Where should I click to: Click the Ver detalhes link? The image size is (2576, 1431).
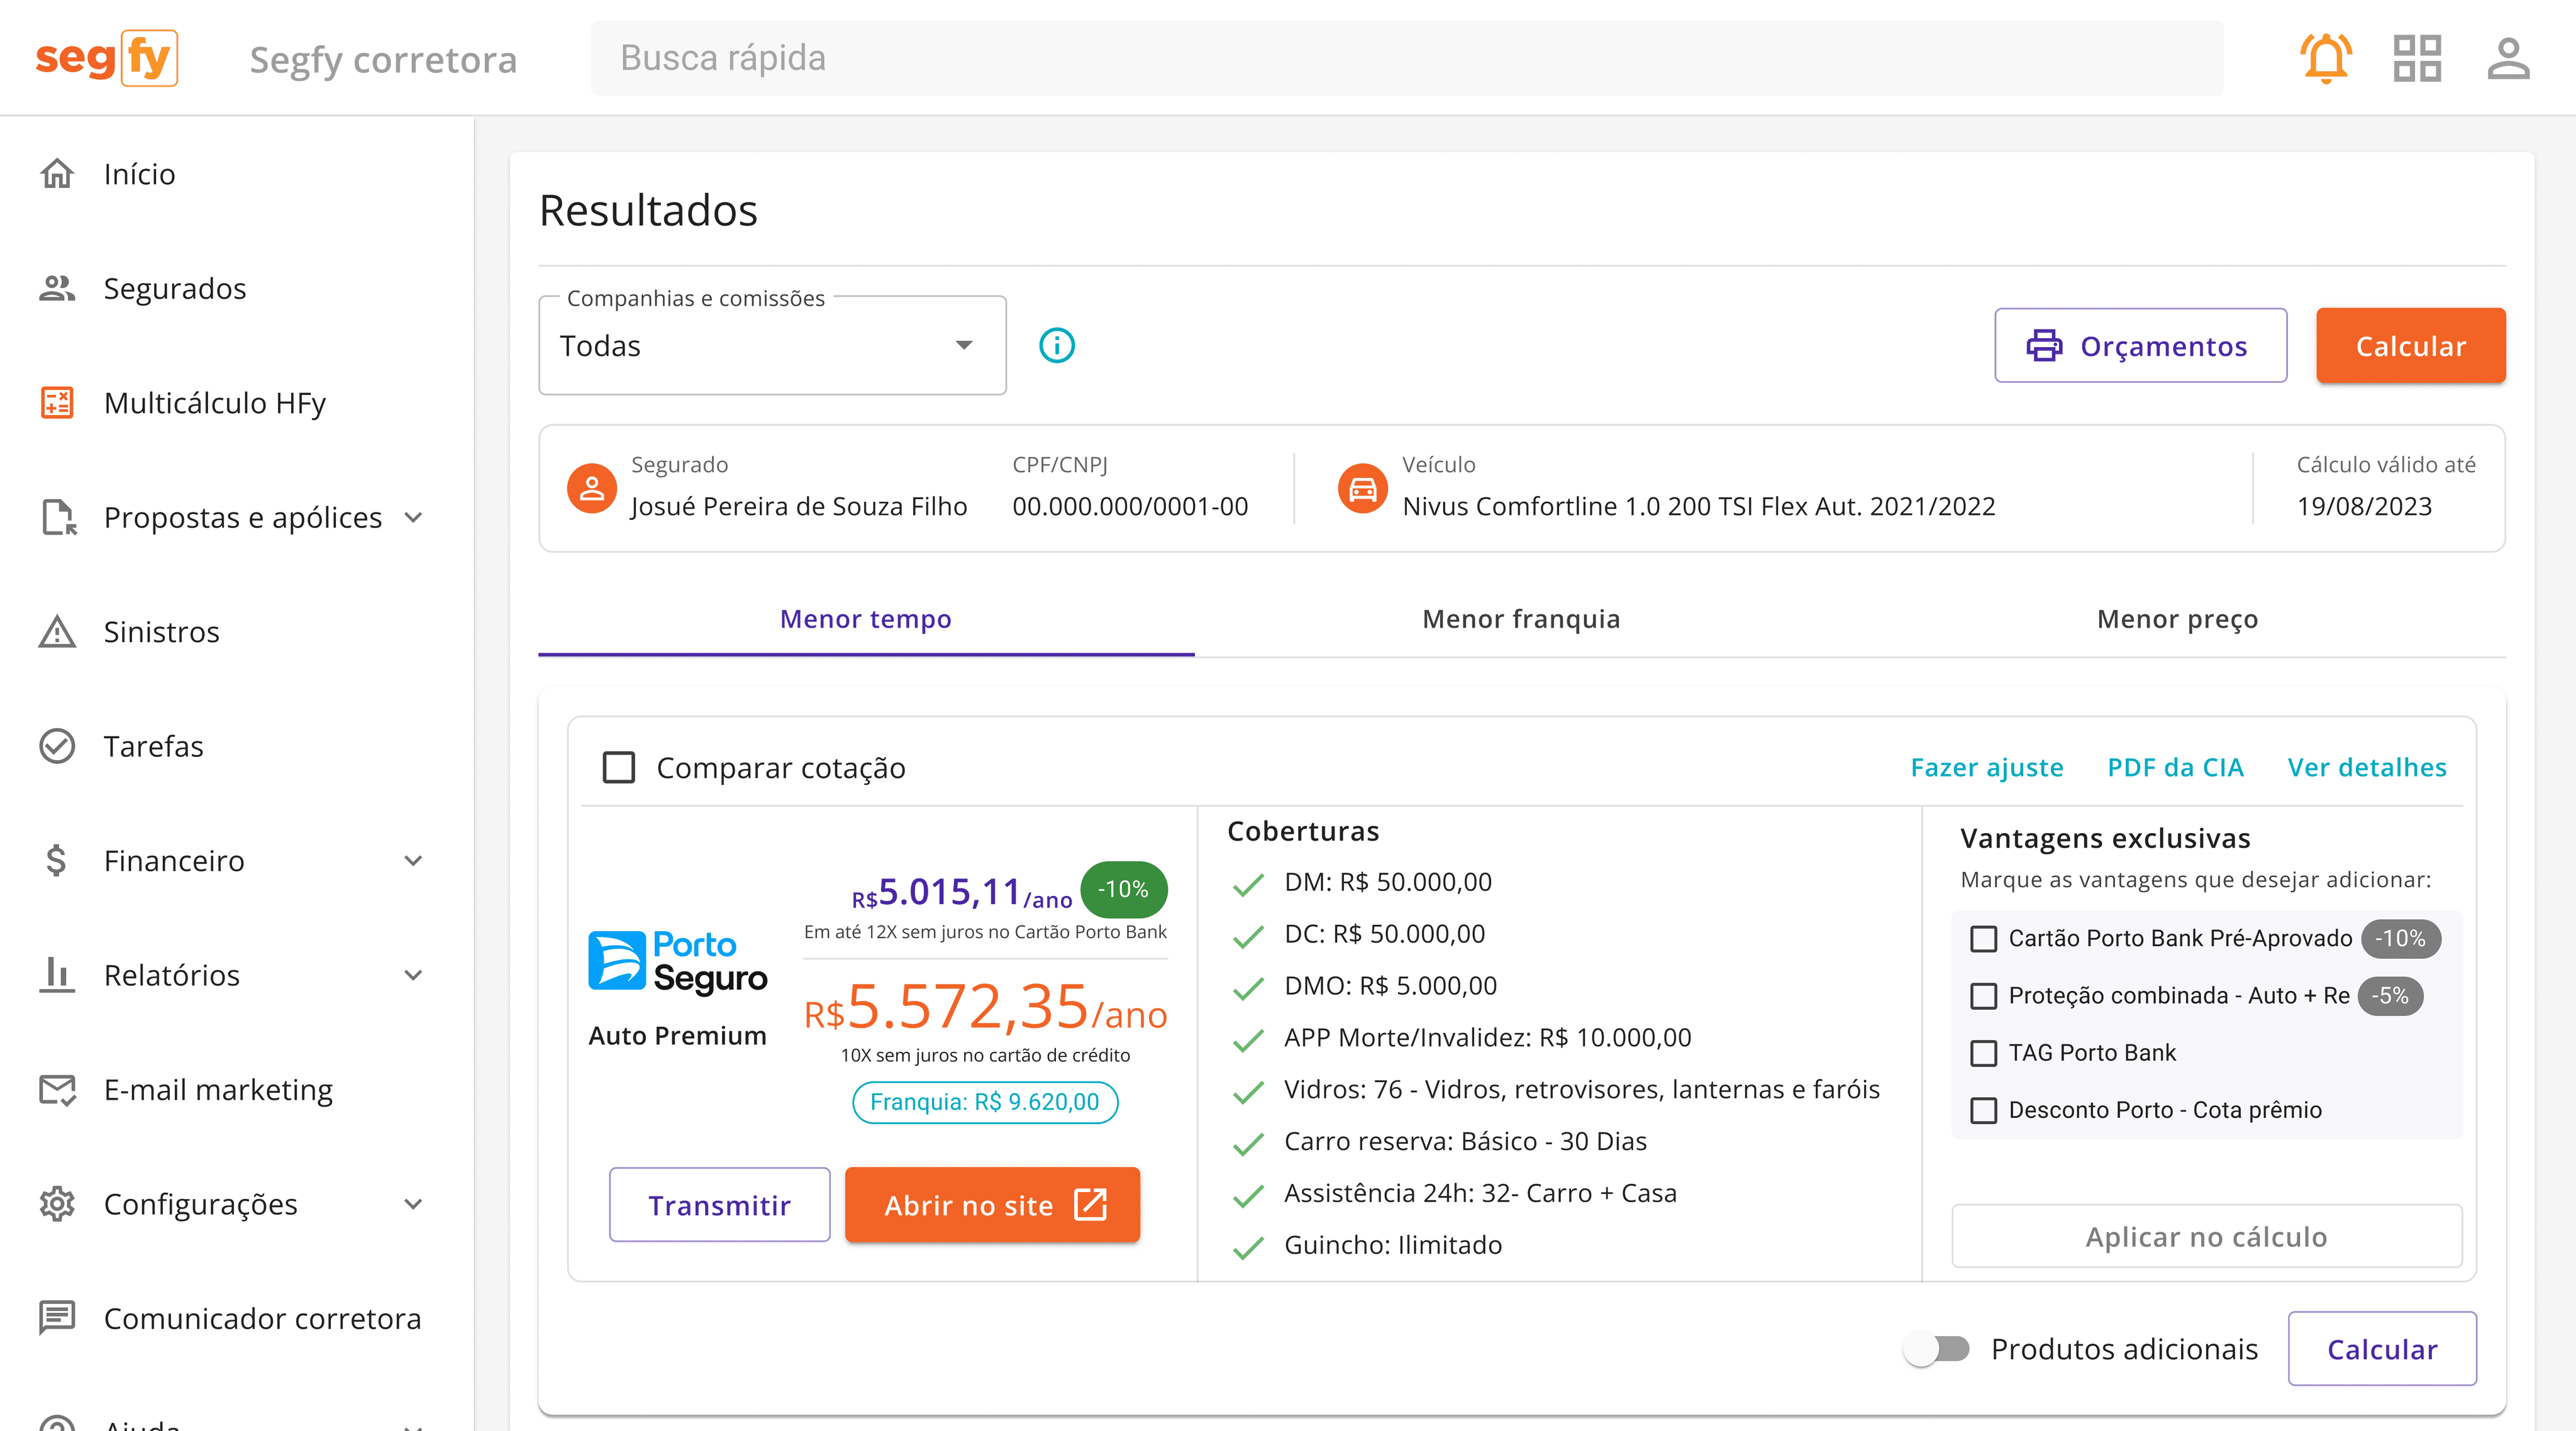pos(2367,767)
